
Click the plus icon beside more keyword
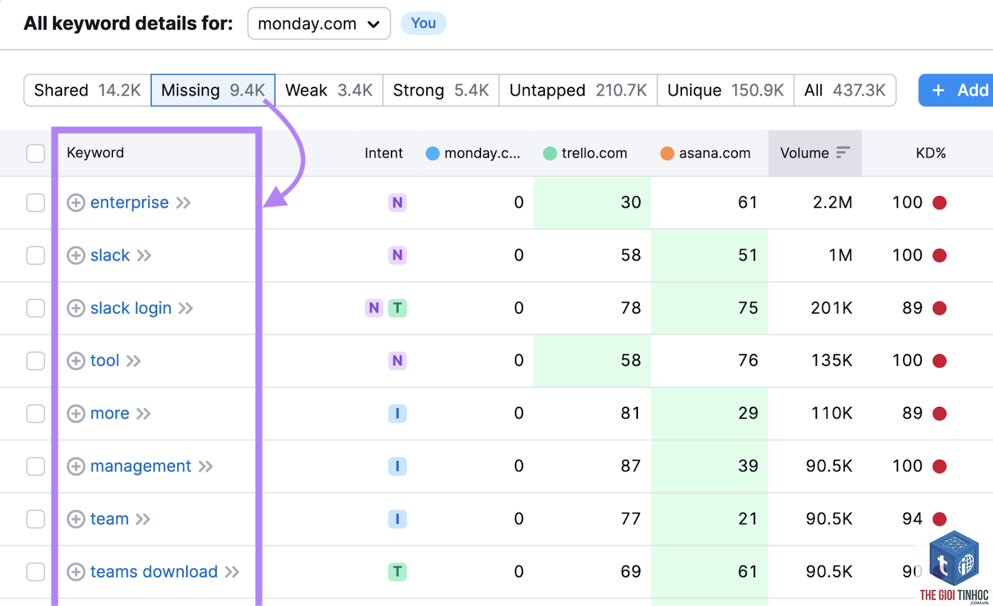tap(76, 414)
